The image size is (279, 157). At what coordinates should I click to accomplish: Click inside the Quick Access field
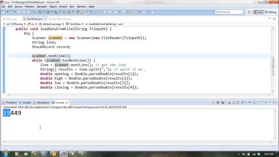pyautogui.click(x=229, y=12)
